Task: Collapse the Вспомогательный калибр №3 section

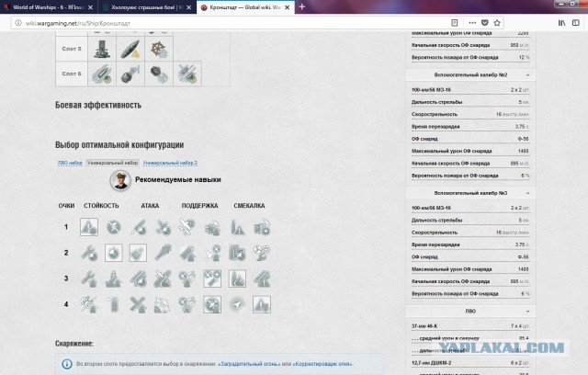Action: click(527, 193)
